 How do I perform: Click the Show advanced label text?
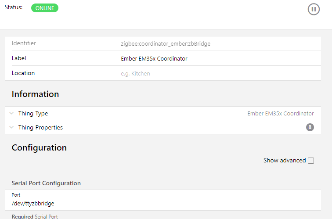[x=285, y=160]
